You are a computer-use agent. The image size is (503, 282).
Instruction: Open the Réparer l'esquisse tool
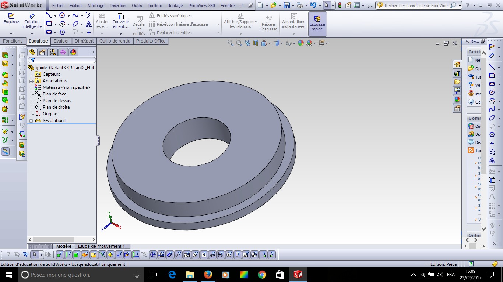click(x=269, y=23)
